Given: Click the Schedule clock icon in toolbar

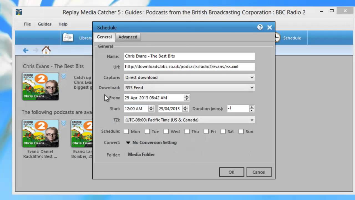Looking at the screenshot, I should pyautogui.click(x=277, y=37).
